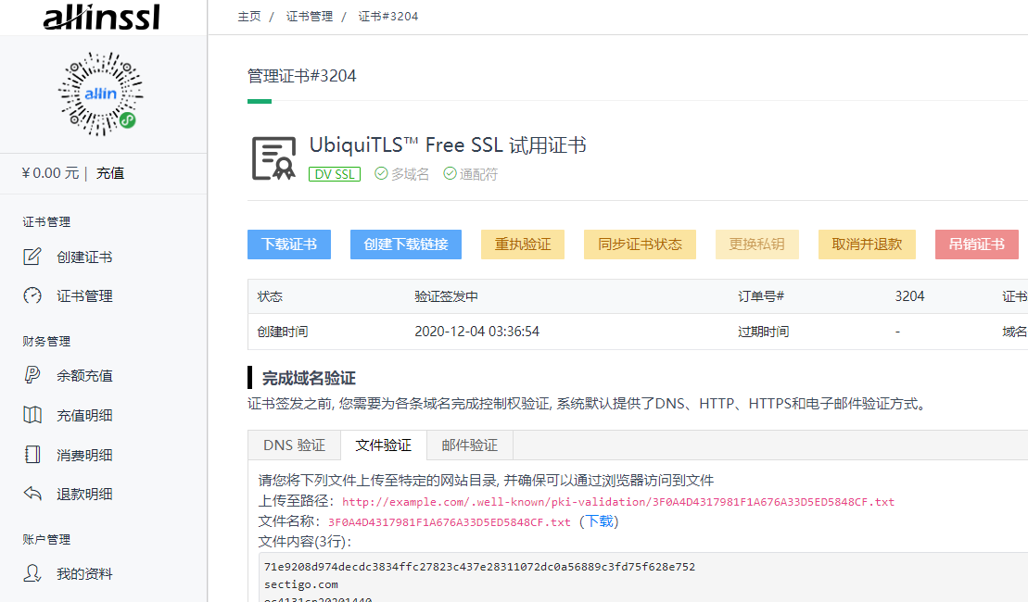Click the 创建证书 pencil icon
The height and width of the screenshot is (602, 1028).
32,257
